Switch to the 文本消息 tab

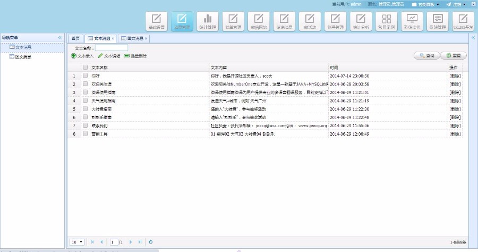pos(100,38)
